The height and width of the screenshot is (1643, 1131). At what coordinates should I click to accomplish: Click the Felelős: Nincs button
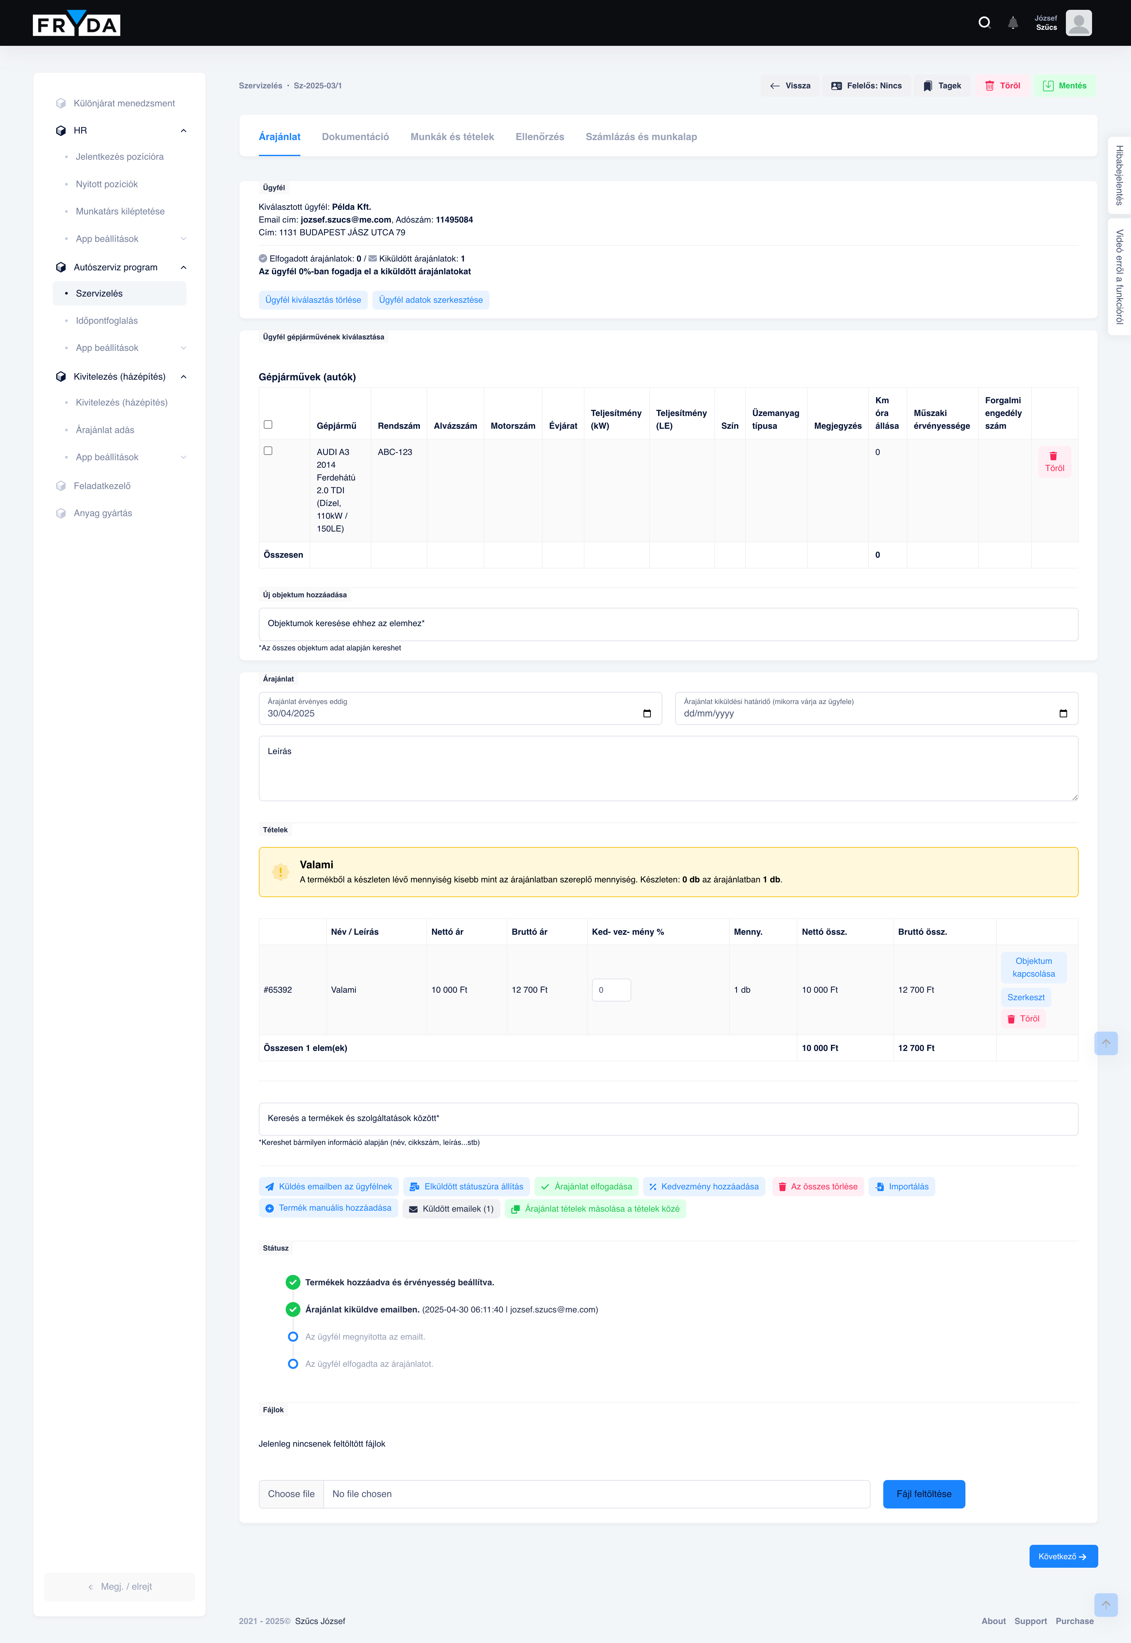(866, 86)
